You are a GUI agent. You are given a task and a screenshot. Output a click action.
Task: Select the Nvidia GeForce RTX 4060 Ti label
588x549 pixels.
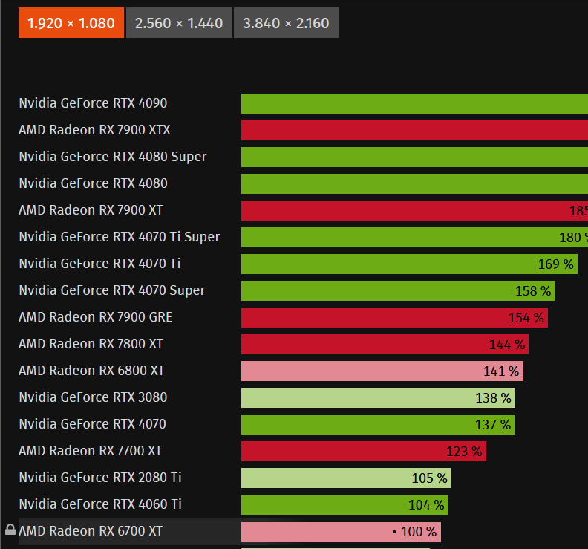click(x=100, y=504)
